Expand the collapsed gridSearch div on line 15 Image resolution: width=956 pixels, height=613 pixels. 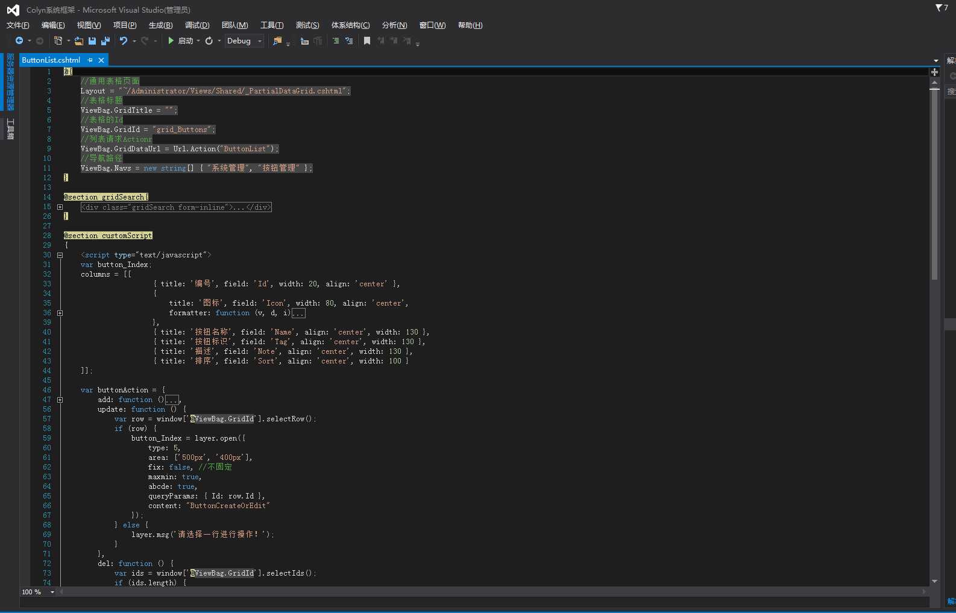pos(60,207)
